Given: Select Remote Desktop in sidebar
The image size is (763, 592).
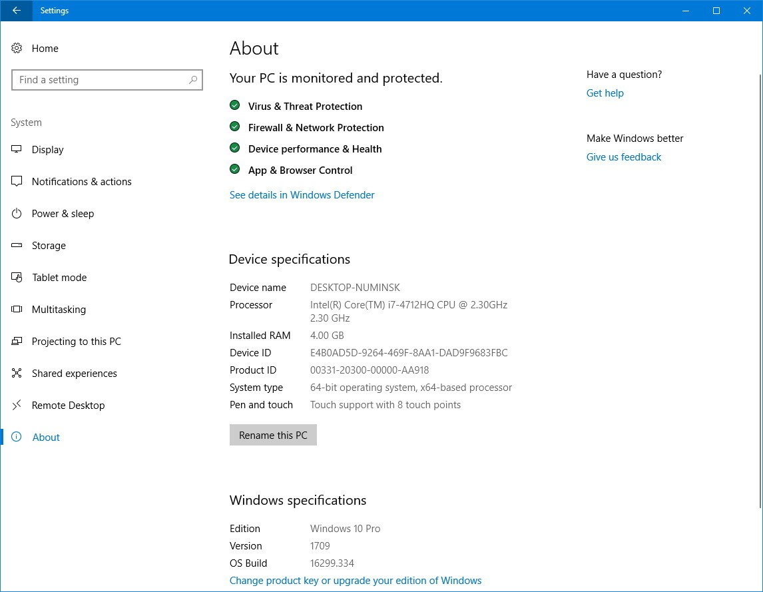Looking at the screenshot, I should (68, 406).
